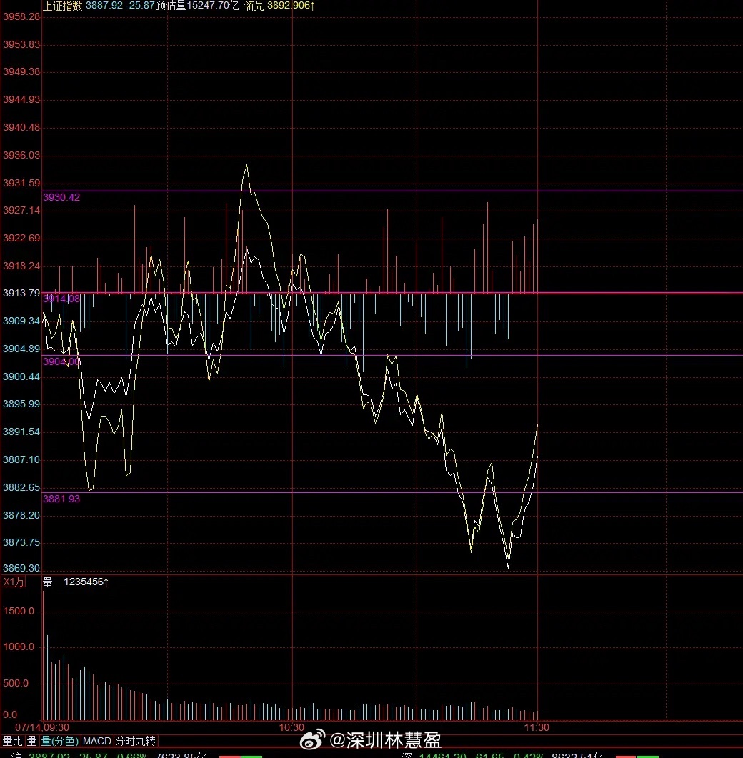Click the 1500.0 volume axis label
The image size is (743, 758).
pos(19,611)
